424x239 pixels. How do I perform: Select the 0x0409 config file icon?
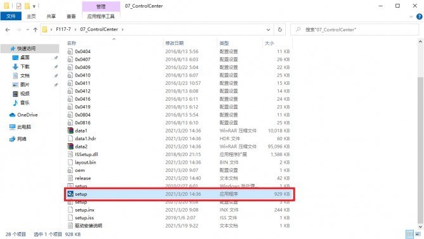pos(70,67)
